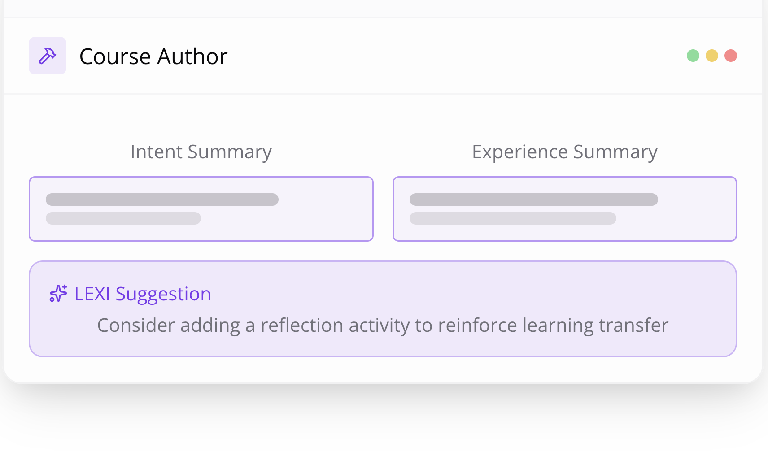
Task: Click the lighter bottom line in Intent Summary
Action: (x=123, y=218)
